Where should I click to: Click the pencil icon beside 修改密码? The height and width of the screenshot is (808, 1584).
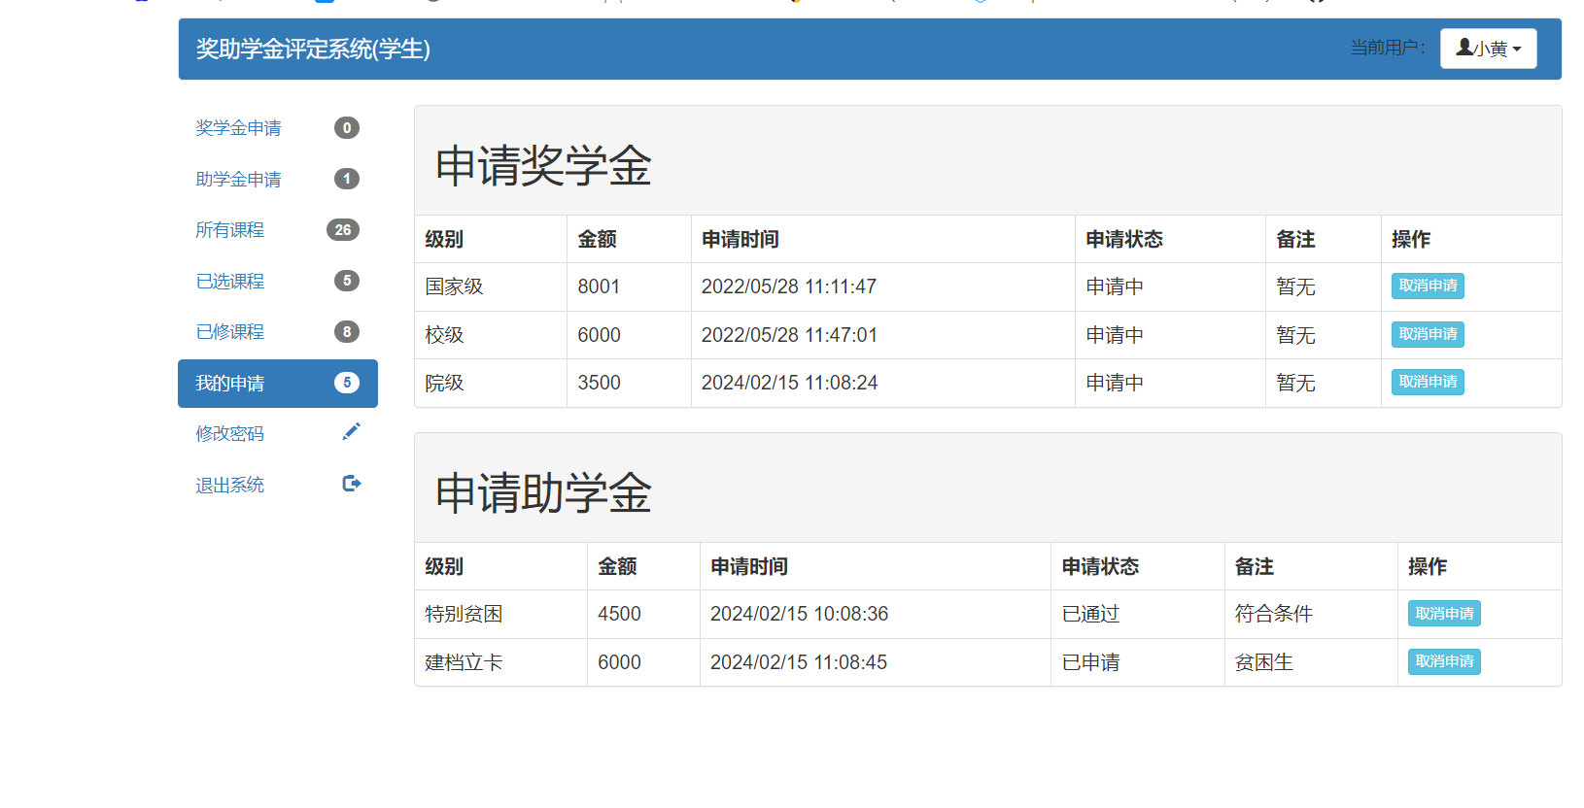pyautogui.click(x=351, y=431)
